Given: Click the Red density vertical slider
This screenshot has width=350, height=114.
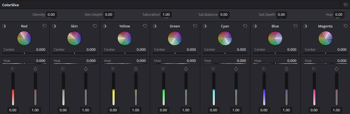Looking at the screenshot, I should click(x=13, y=89).
